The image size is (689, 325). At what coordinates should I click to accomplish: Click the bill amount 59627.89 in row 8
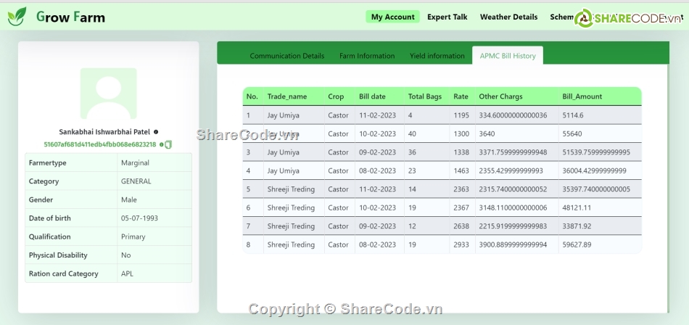577,244
